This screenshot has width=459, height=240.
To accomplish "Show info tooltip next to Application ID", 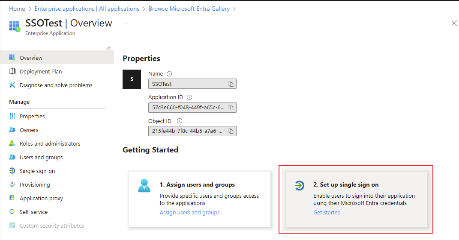I will click(189, 97).
